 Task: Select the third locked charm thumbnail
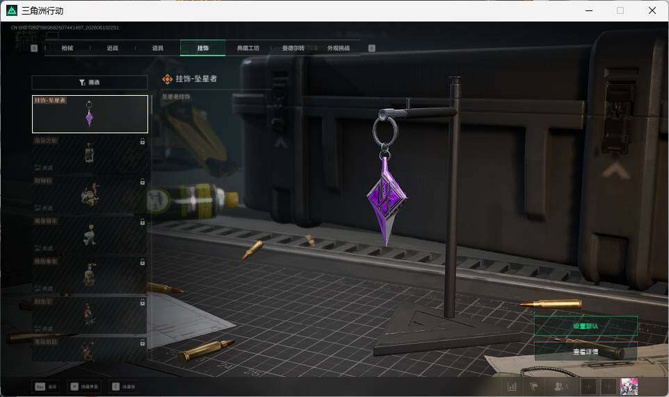click(x=90, y=235)
